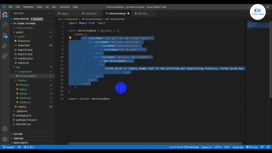Click line and column indicator in status bar
The height and width of the screenshot is (153, 272).
184,147
